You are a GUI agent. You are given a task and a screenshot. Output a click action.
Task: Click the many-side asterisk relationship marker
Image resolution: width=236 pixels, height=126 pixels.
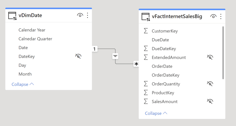pos(136,64)
